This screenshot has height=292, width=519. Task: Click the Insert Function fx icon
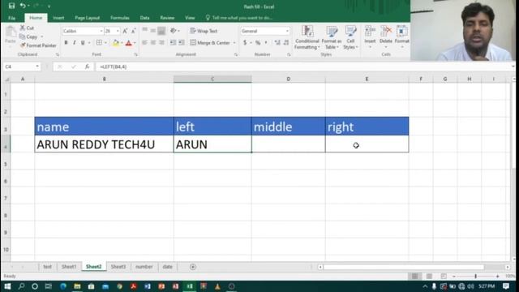pyautogui.click(x=87, y=67)
